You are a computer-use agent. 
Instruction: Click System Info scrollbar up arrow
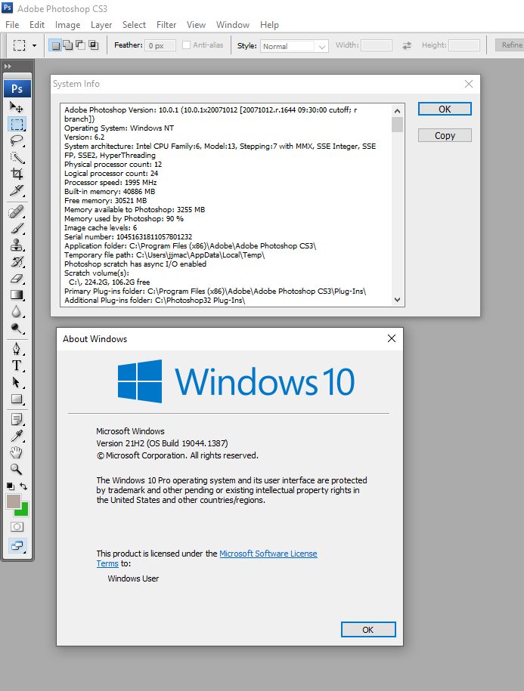pyautogui.click(x=397, y=111)
